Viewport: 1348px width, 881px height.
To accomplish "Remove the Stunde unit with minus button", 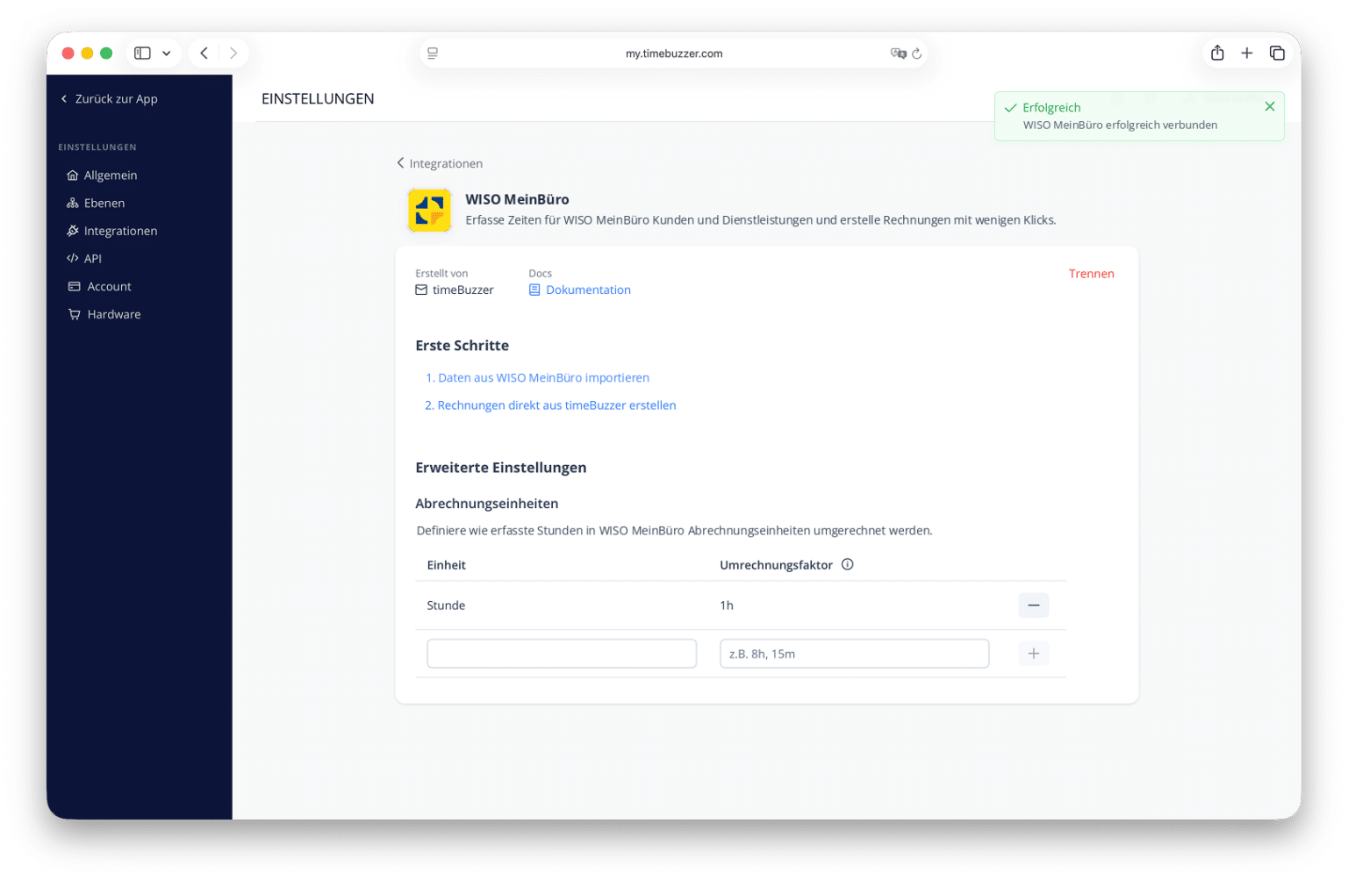I will click(1033, 605).
